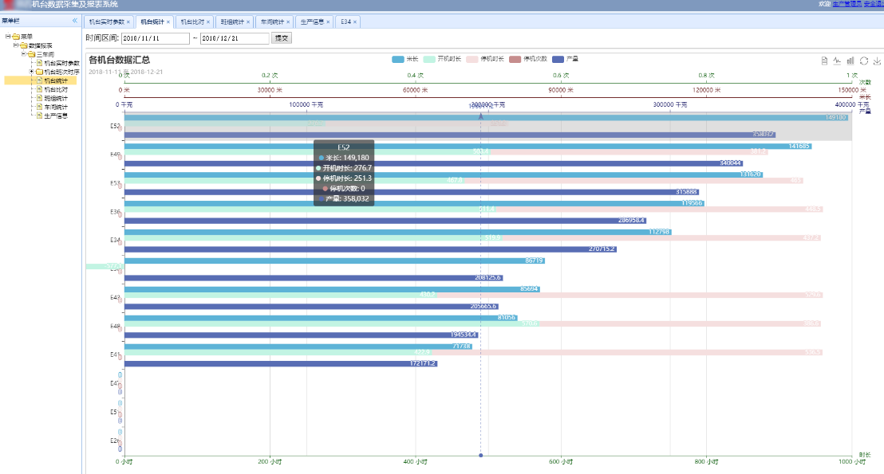Restore the chart to default
The image size is (884, 474).
(x=864, y=61)
